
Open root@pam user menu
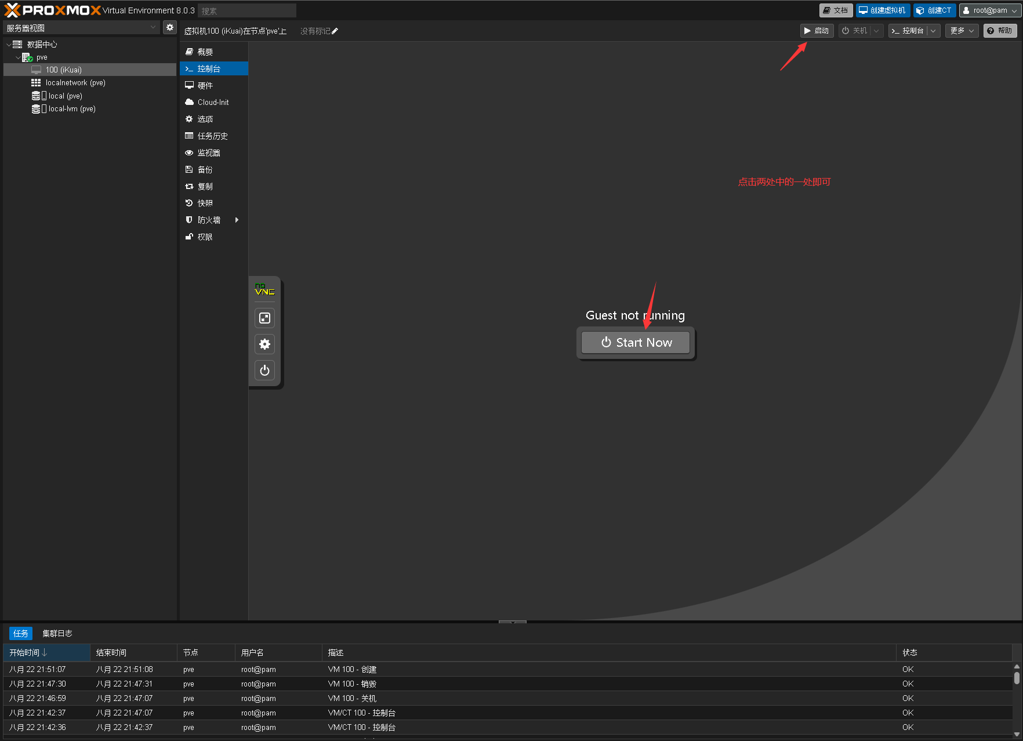click(989, 10)
